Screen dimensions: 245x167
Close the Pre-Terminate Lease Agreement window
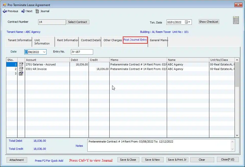tap(238, 5)
